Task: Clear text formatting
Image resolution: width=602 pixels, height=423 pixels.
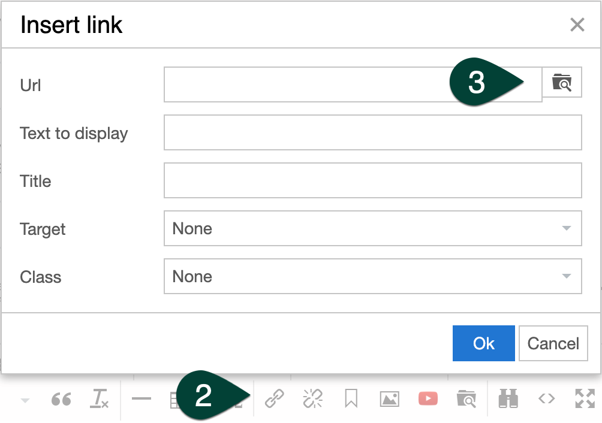Action: (x=100, y=398)
